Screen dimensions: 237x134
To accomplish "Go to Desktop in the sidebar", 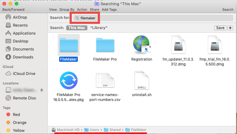I will pyautogui.click(x=17, y=41).
